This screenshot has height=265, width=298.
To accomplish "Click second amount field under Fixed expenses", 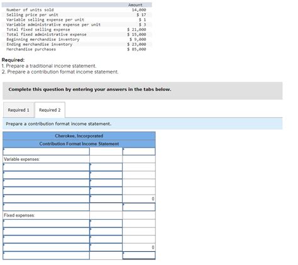I will tap(106, 231).
